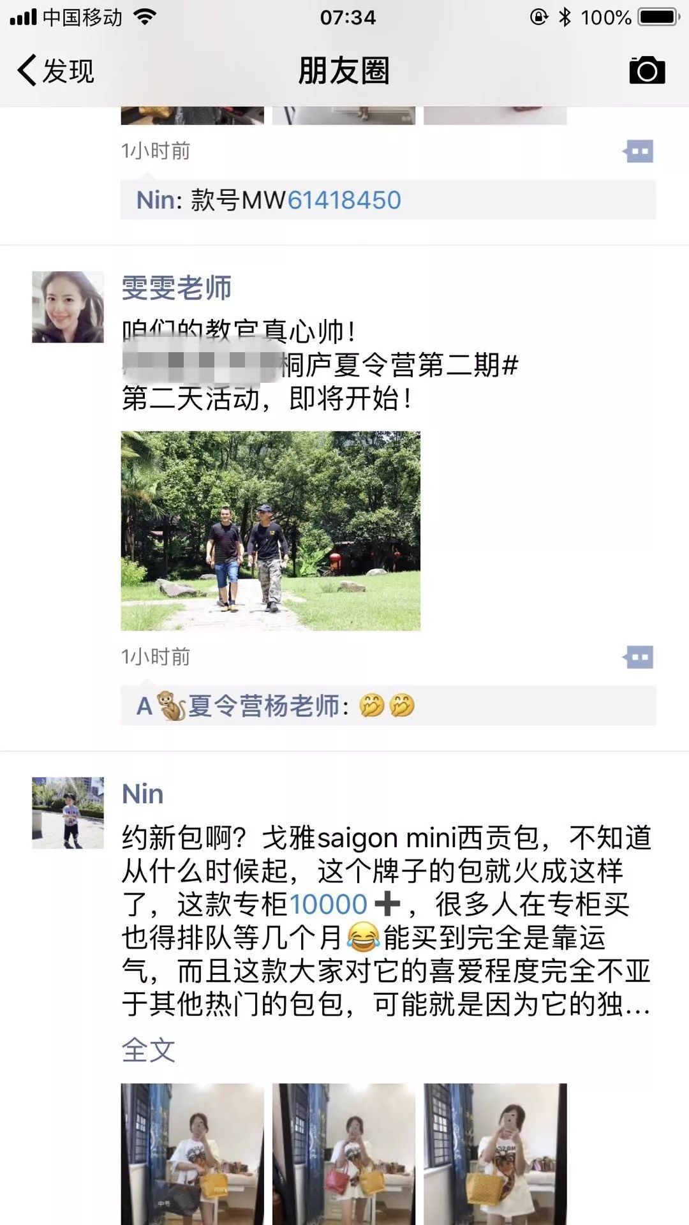Open Nin's first bag photo
The image size is (689, 1225).
192,1154
